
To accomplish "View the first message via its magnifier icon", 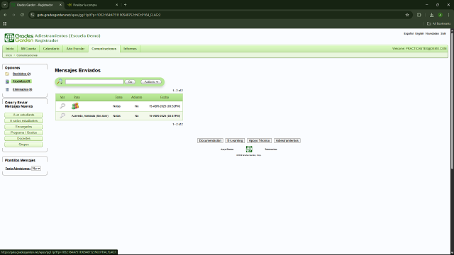I will tap(62, 106).
